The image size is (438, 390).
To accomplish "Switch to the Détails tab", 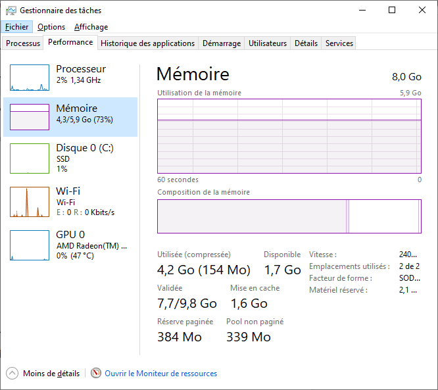I will click(x=306, y=43).
